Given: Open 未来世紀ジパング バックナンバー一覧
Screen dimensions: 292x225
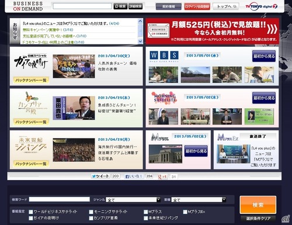Looking at the screenshot, I should click(x=31, y=164).
